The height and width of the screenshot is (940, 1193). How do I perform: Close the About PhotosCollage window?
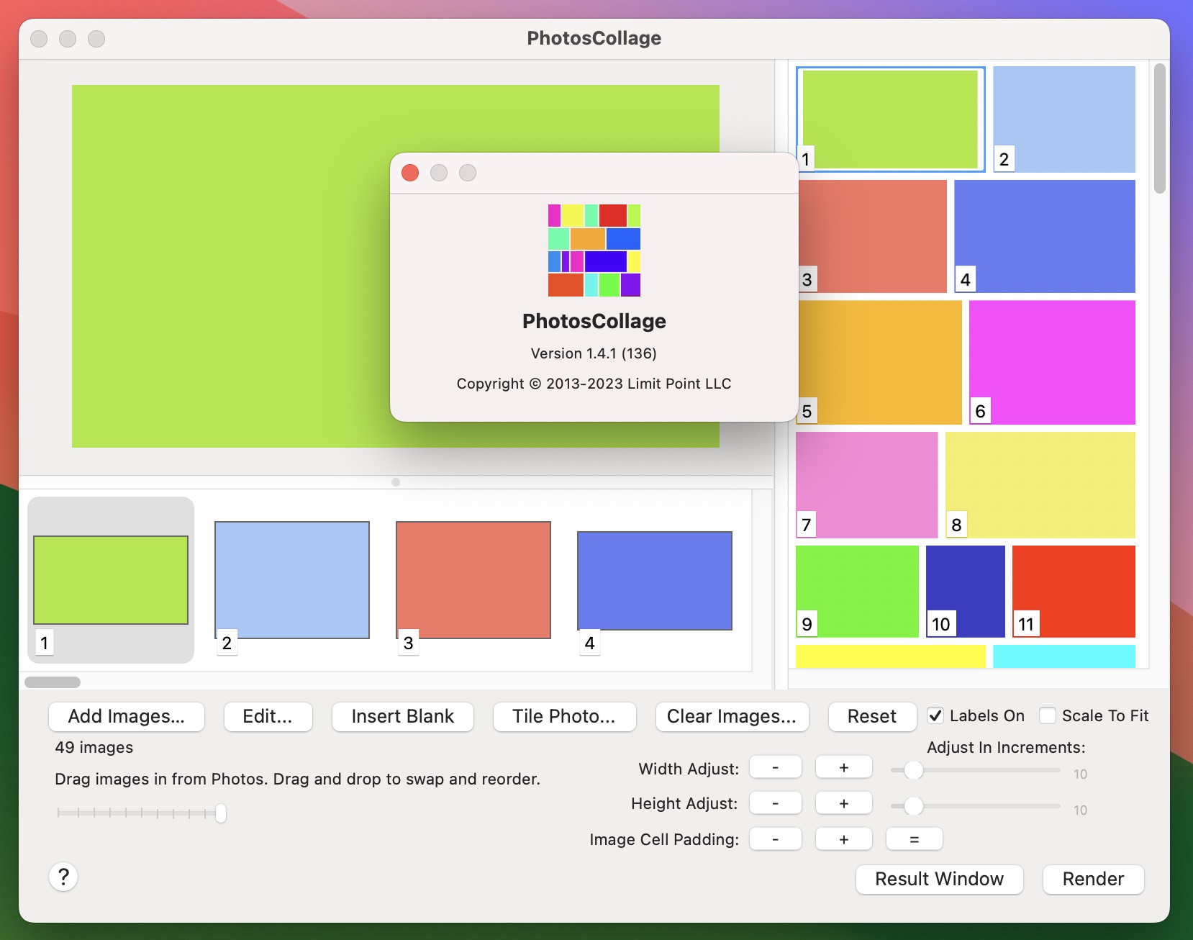[410, 173]
